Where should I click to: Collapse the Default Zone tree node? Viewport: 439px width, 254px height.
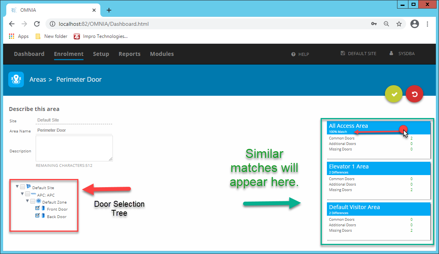(x=27, y=201)
